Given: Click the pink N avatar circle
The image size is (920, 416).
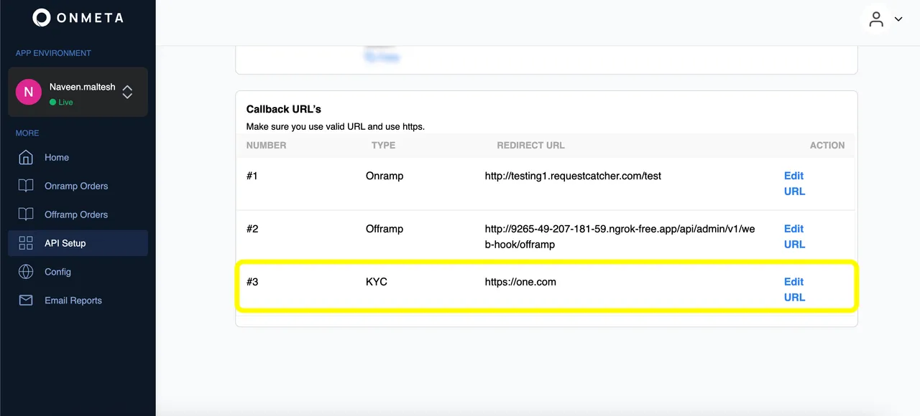Looking at the screenshot, I should (x=29, y=92).
